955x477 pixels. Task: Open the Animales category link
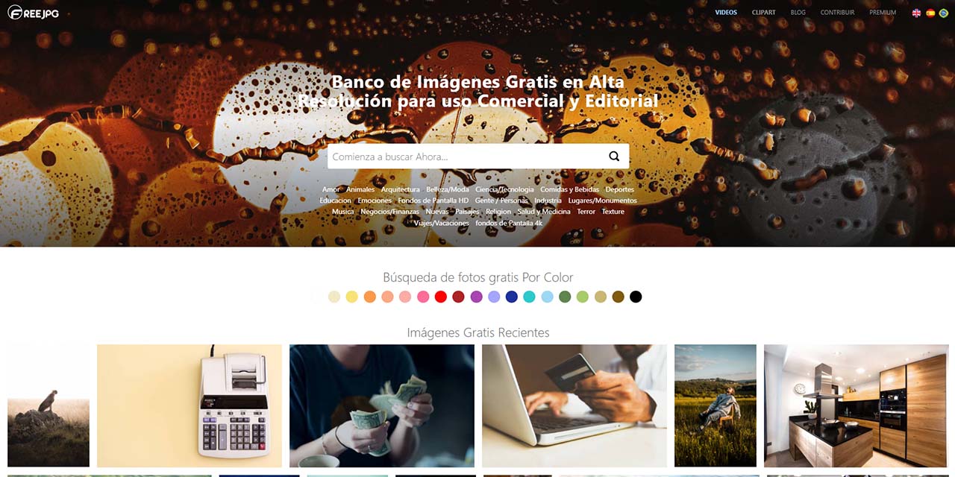click(x=360, y=189)
